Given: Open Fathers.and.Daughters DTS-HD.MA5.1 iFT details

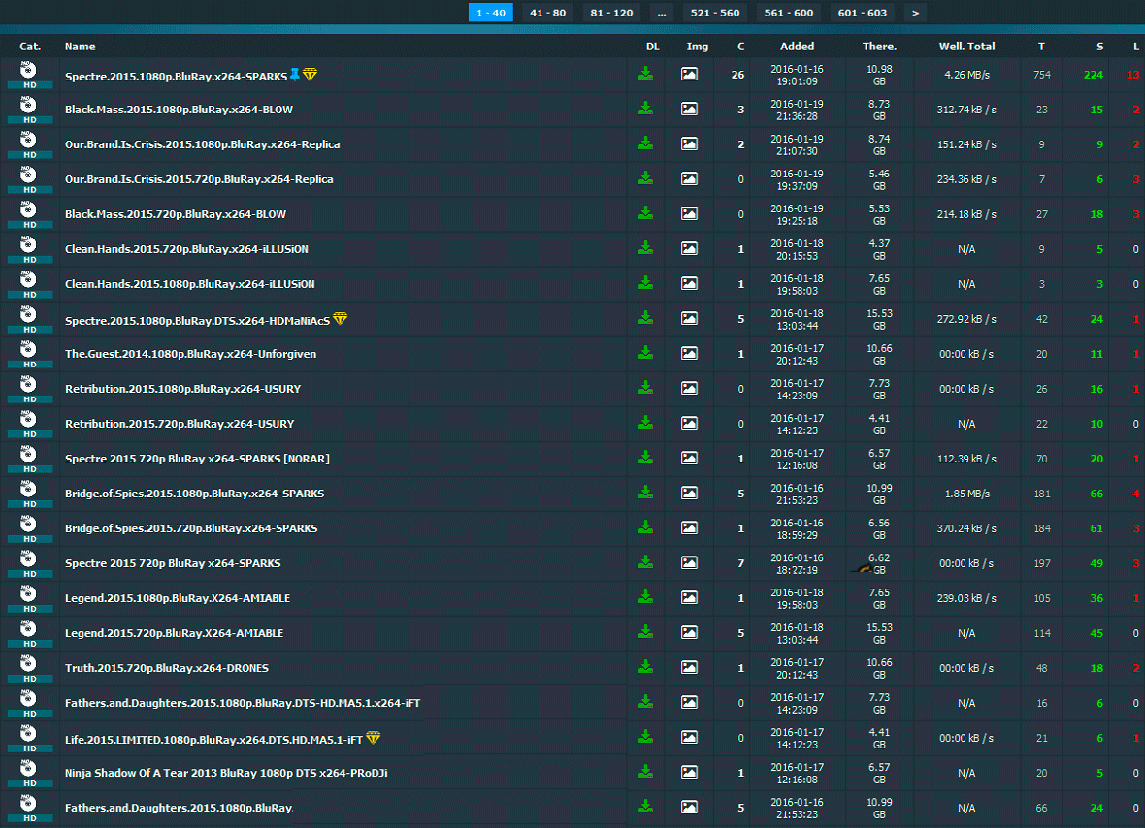Looking at the screenshot, I should 243,703.
